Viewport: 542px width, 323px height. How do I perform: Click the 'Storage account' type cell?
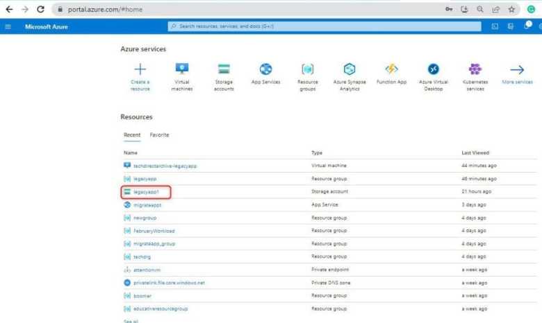pyautogui.click(x=329, y=191)
